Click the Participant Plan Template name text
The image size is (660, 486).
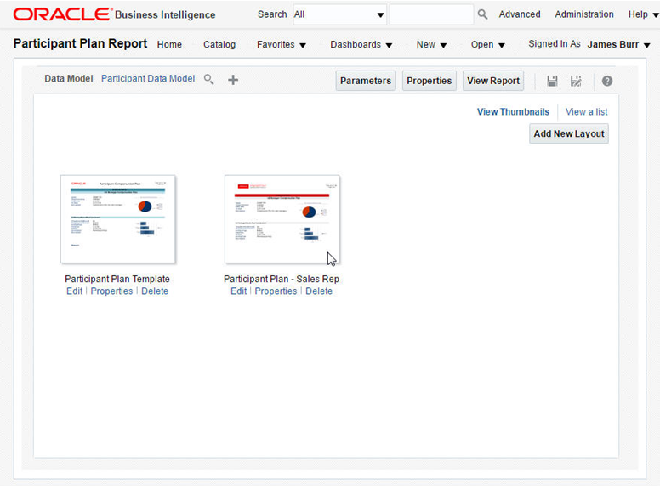(x=117, y=279)
